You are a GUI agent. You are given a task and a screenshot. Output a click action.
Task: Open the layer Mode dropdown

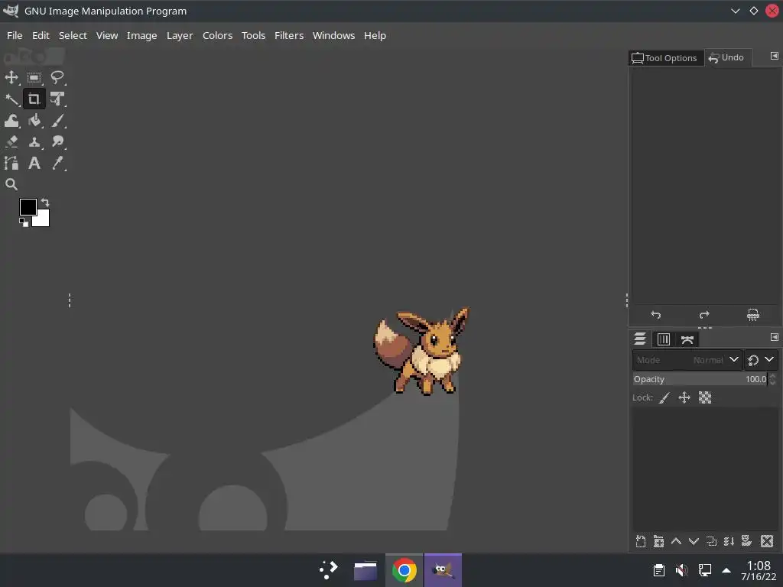point(687,360)
